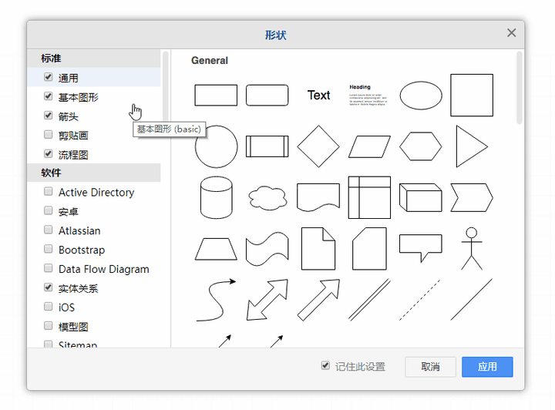Click the cloud shape icon

267,198
